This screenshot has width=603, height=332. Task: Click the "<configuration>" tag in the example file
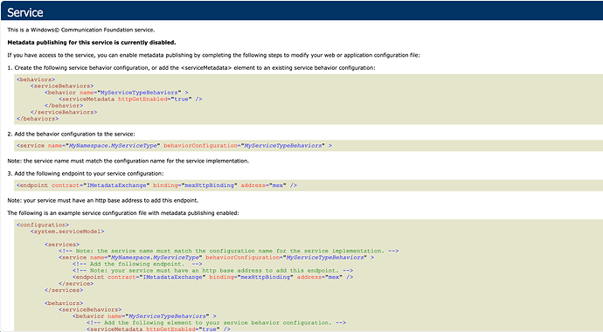(43, 225)
